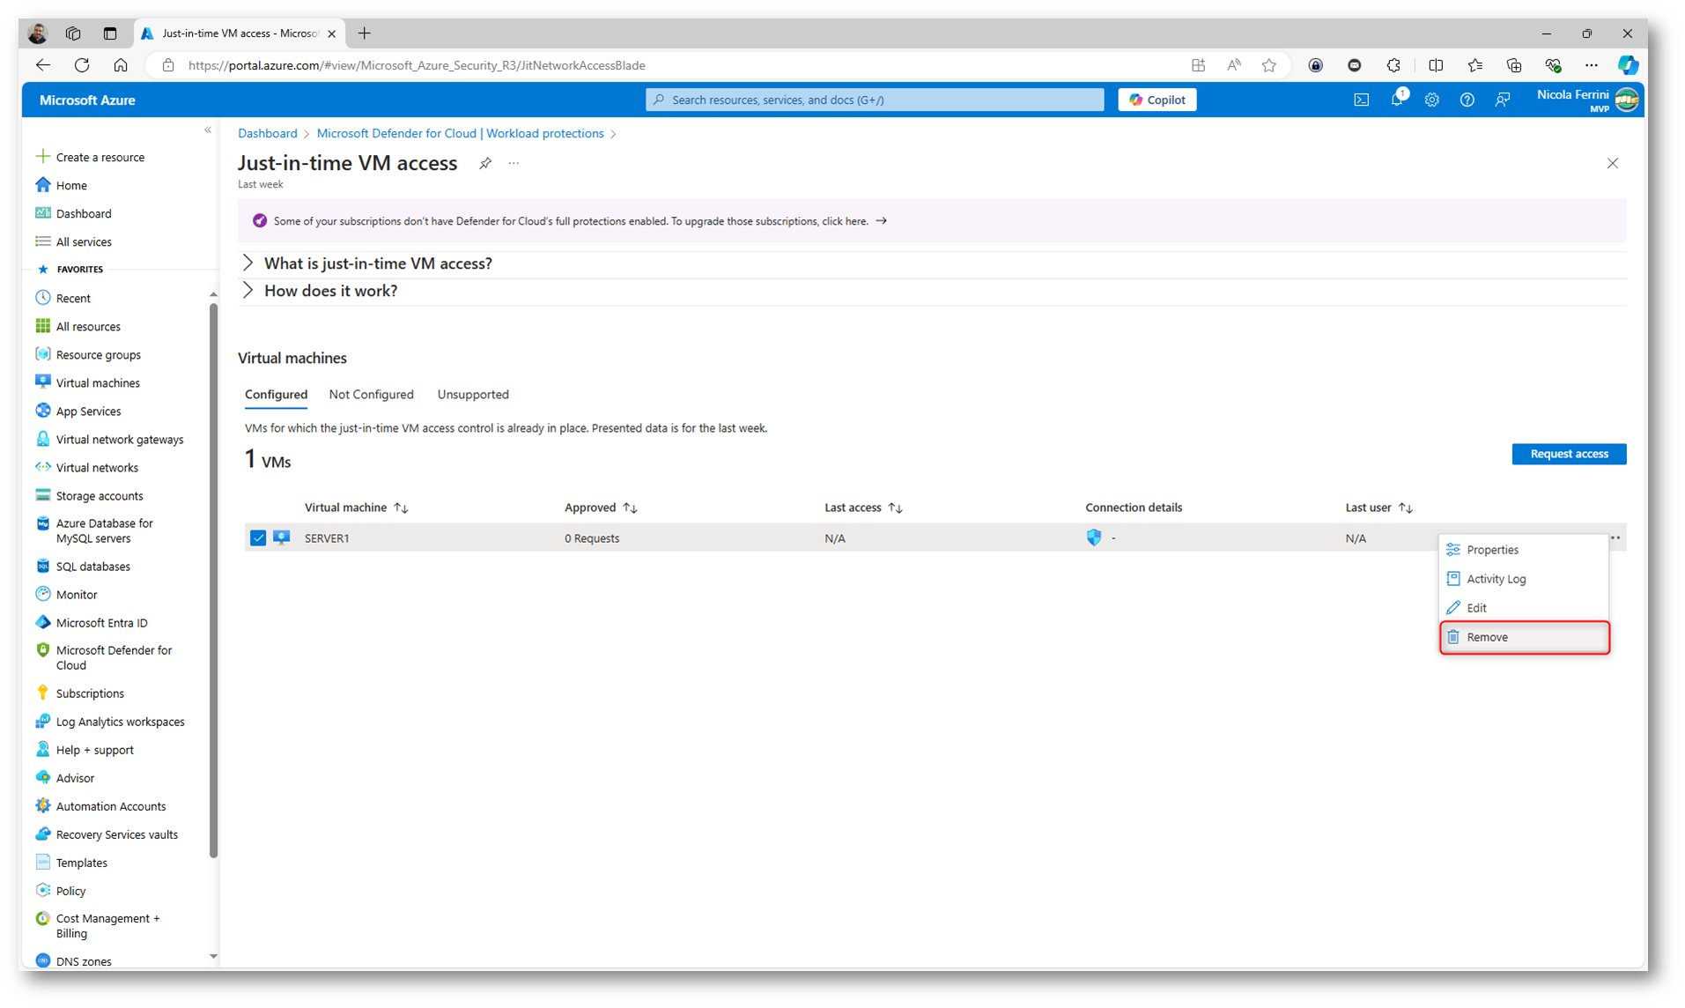
Task: Open a new browser tab
Action: point(364,33)
